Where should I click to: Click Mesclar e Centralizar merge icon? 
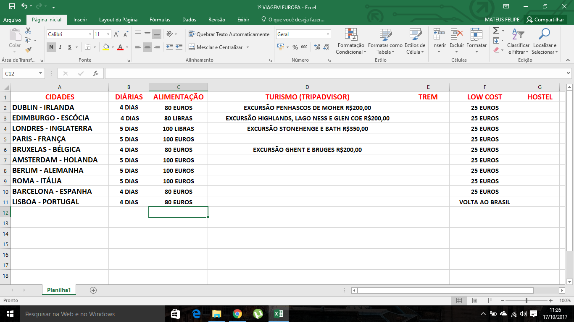[192, 47]
